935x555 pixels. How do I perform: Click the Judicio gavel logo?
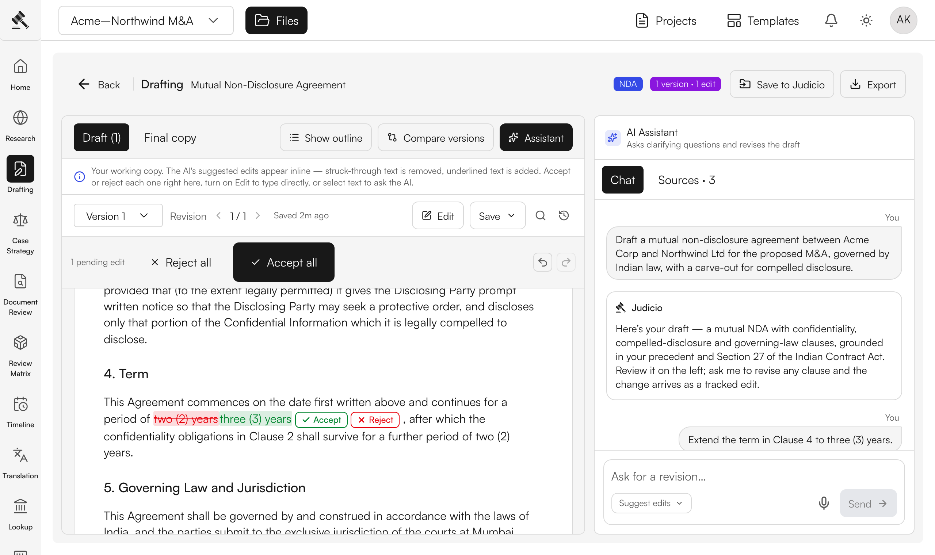[x=20, y=20]
